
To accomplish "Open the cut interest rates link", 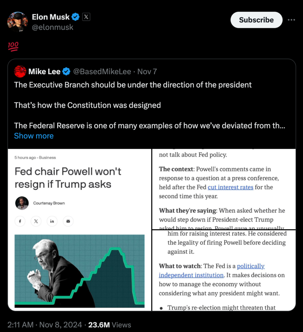I will (x=230, y=187).
